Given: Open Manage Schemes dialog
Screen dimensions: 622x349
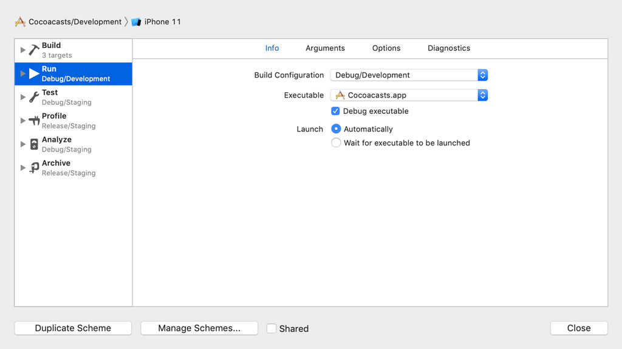Looking at the screenshot, I should coord(199,328).
